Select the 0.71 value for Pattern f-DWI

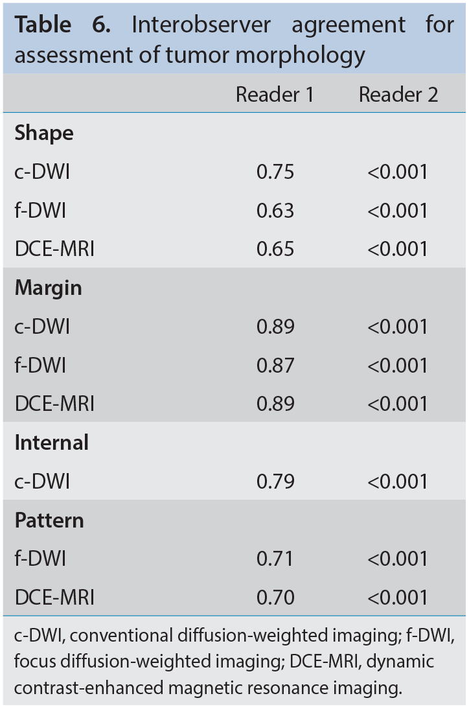(275, 559)
